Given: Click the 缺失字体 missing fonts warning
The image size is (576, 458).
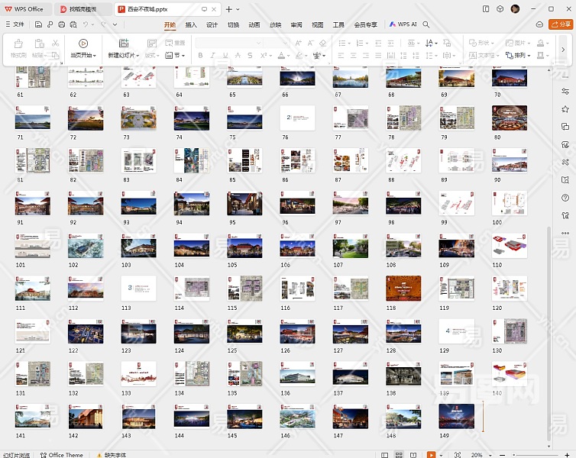Looking at the screenshot, I should (x=112, y=455).
